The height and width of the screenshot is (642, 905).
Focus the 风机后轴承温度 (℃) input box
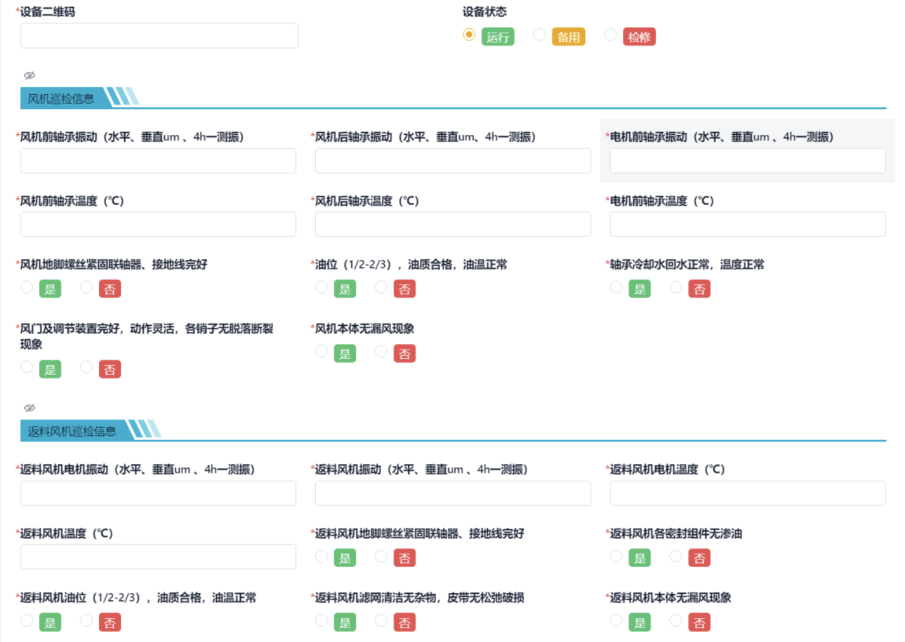point(453,224)
